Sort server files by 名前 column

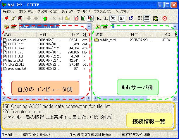111,35
